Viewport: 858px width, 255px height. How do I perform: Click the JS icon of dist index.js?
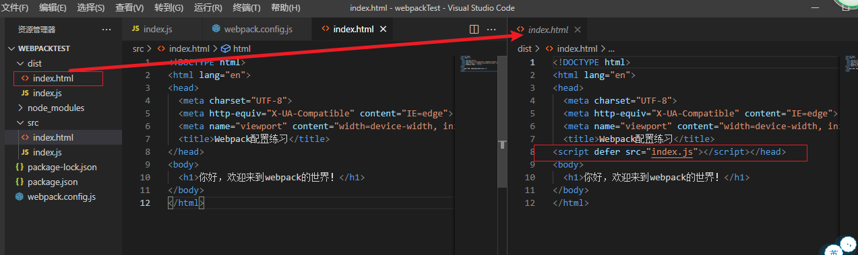coord(26,93)
